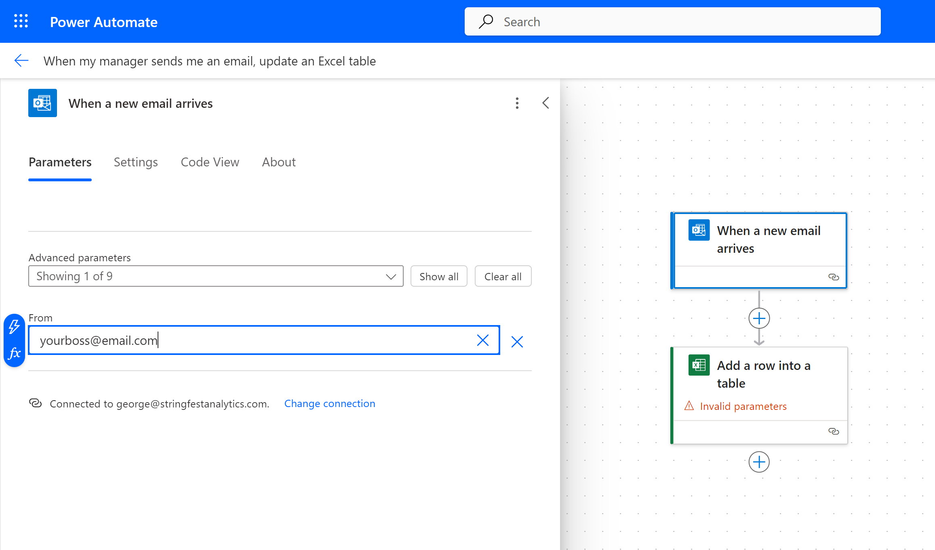
Task: Click the back arrow beside flow title
Action: coord(21,61)
